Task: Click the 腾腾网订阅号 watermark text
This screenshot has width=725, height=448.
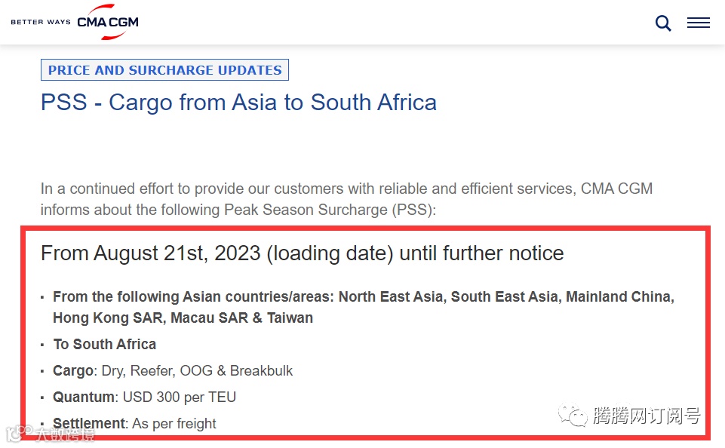Action: [646, 416]
